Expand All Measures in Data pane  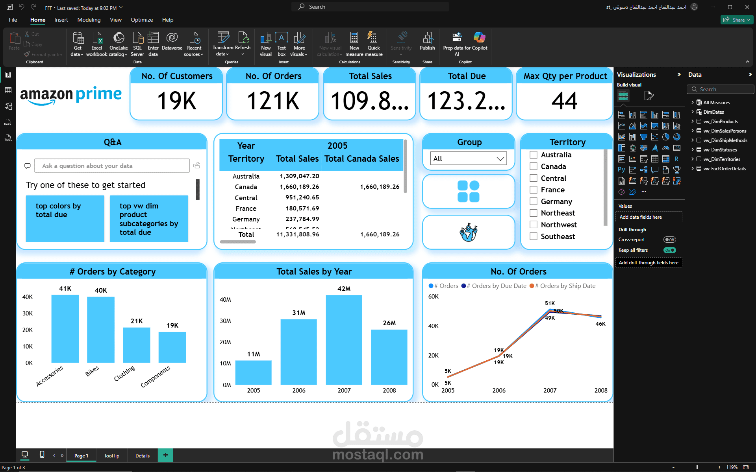[x=693, y=102]
